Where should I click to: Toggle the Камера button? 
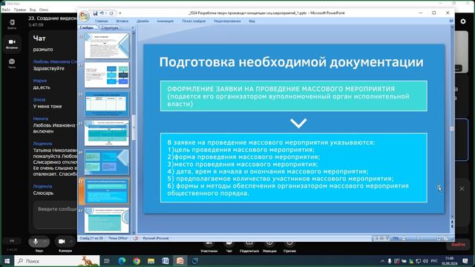coord(65,242)
